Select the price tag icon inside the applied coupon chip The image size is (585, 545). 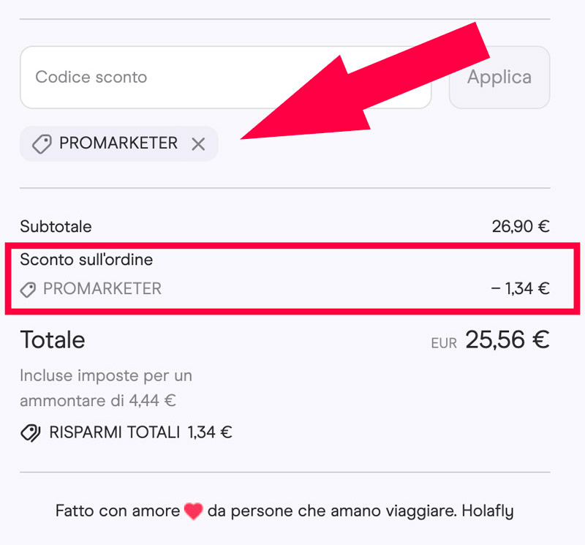[42, 143]
